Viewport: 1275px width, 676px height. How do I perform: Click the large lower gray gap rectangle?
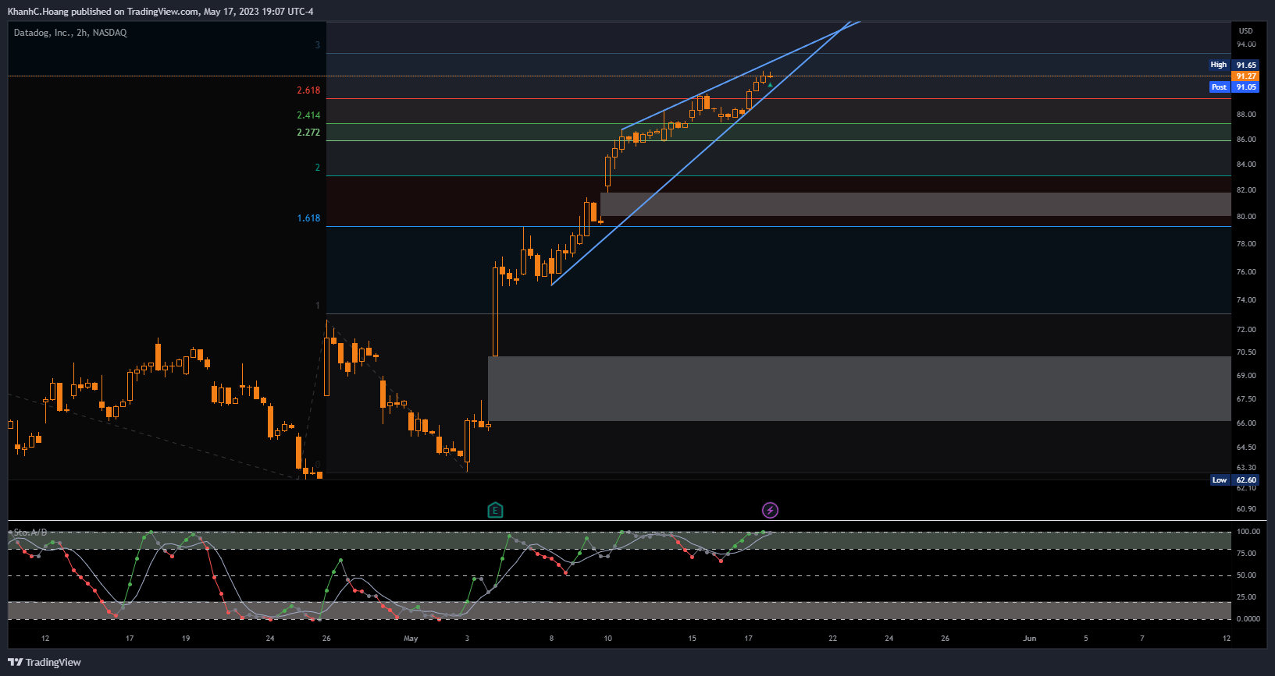[x=860, y=389]
